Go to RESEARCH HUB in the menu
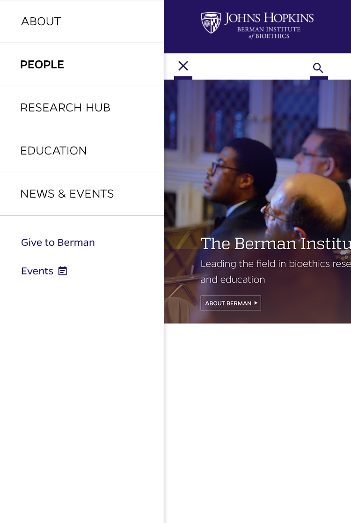 82,107
